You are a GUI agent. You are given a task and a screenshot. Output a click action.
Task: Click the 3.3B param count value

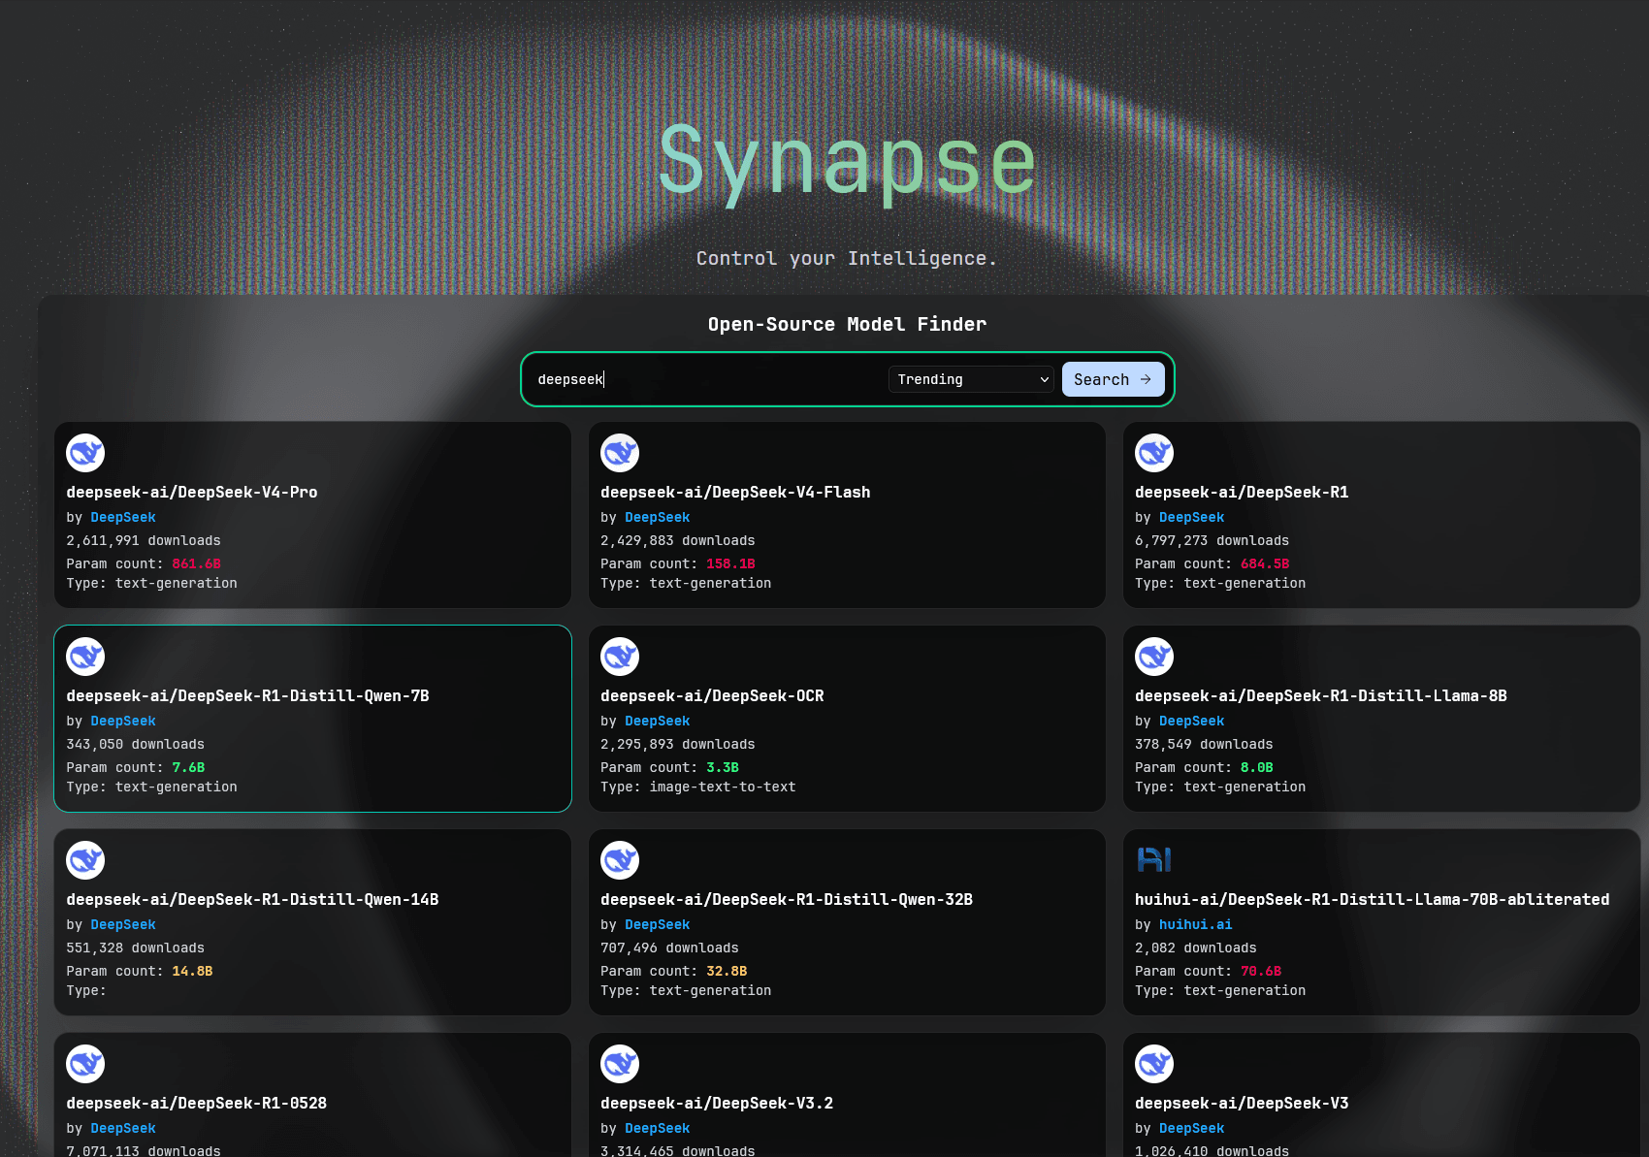point(723,768)
